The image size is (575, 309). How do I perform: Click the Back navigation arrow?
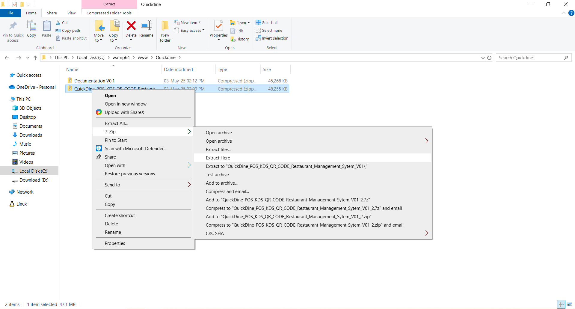[7, 58]
